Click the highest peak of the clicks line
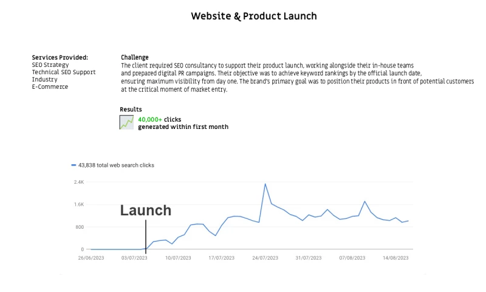Image resolution: width=486 pixels, height=292 pixels. [x=265, y=184]
